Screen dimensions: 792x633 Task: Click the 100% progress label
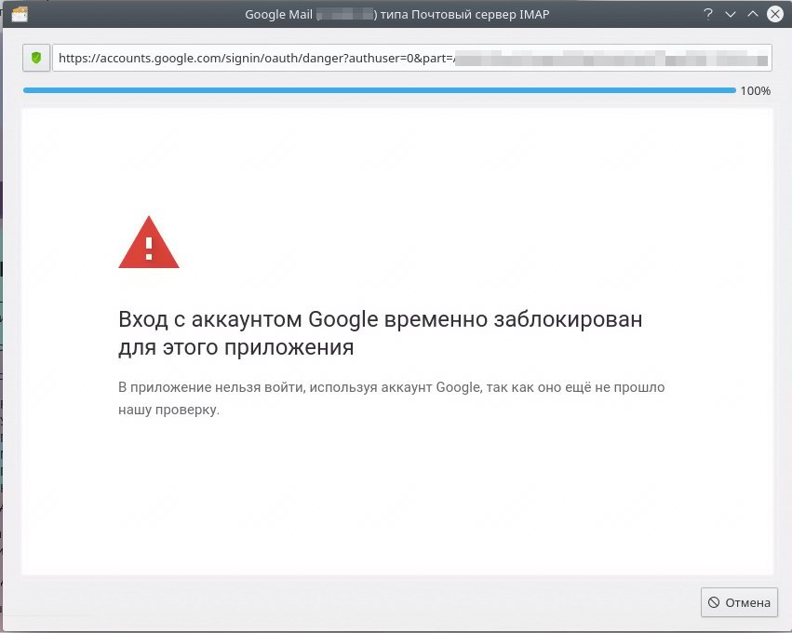[755, 91]
